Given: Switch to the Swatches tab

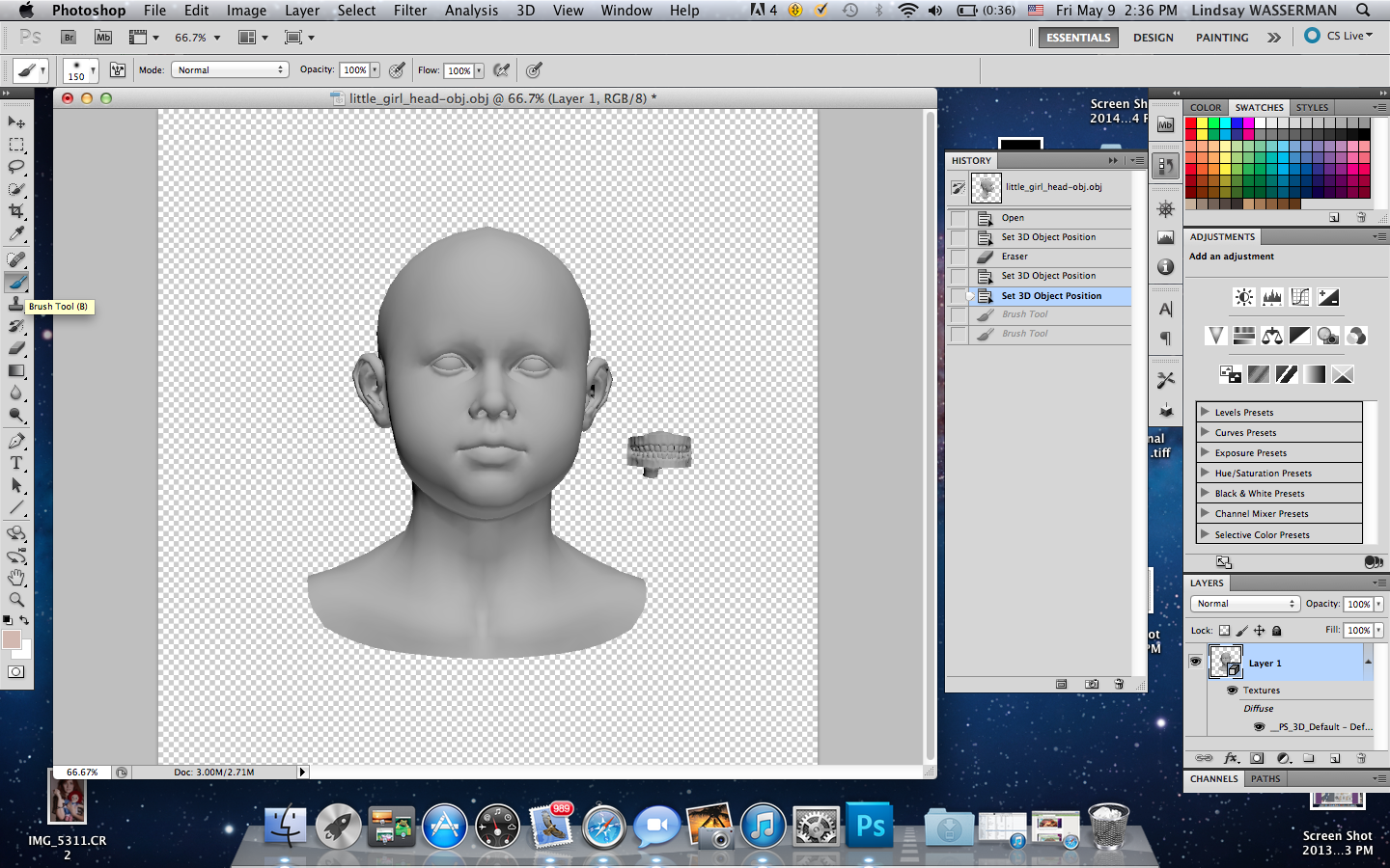Looking at the screenshot, I should tap(1259, 107).
